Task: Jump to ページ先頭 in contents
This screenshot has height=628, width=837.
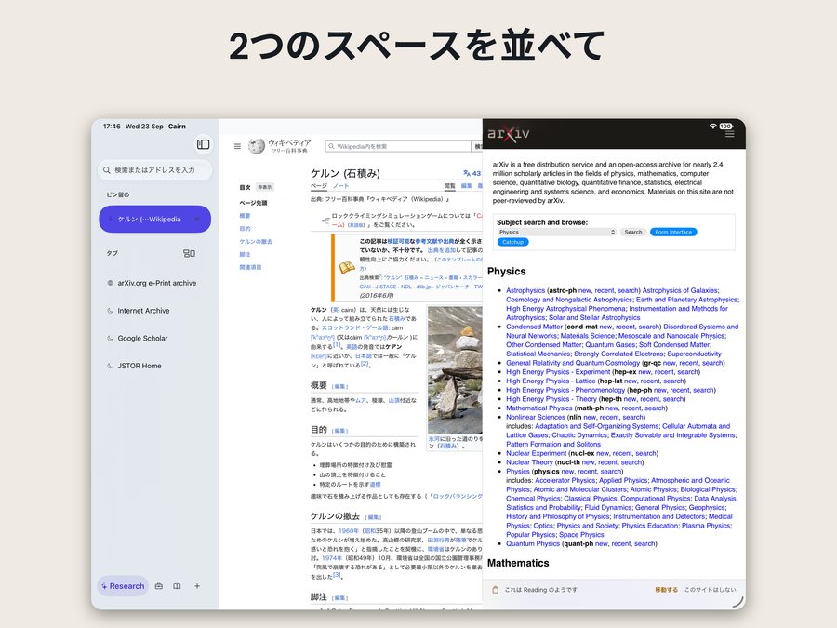Action: [253, 203]
